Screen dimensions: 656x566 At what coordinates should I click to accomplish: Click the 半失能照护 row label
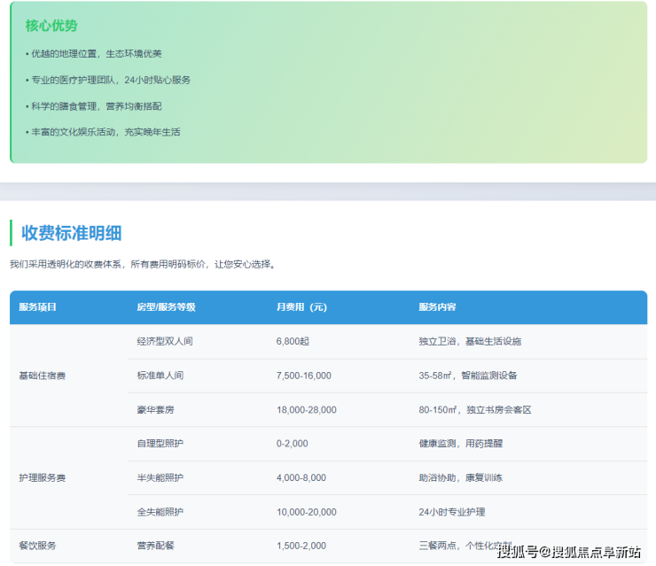[x=160, y=477]
